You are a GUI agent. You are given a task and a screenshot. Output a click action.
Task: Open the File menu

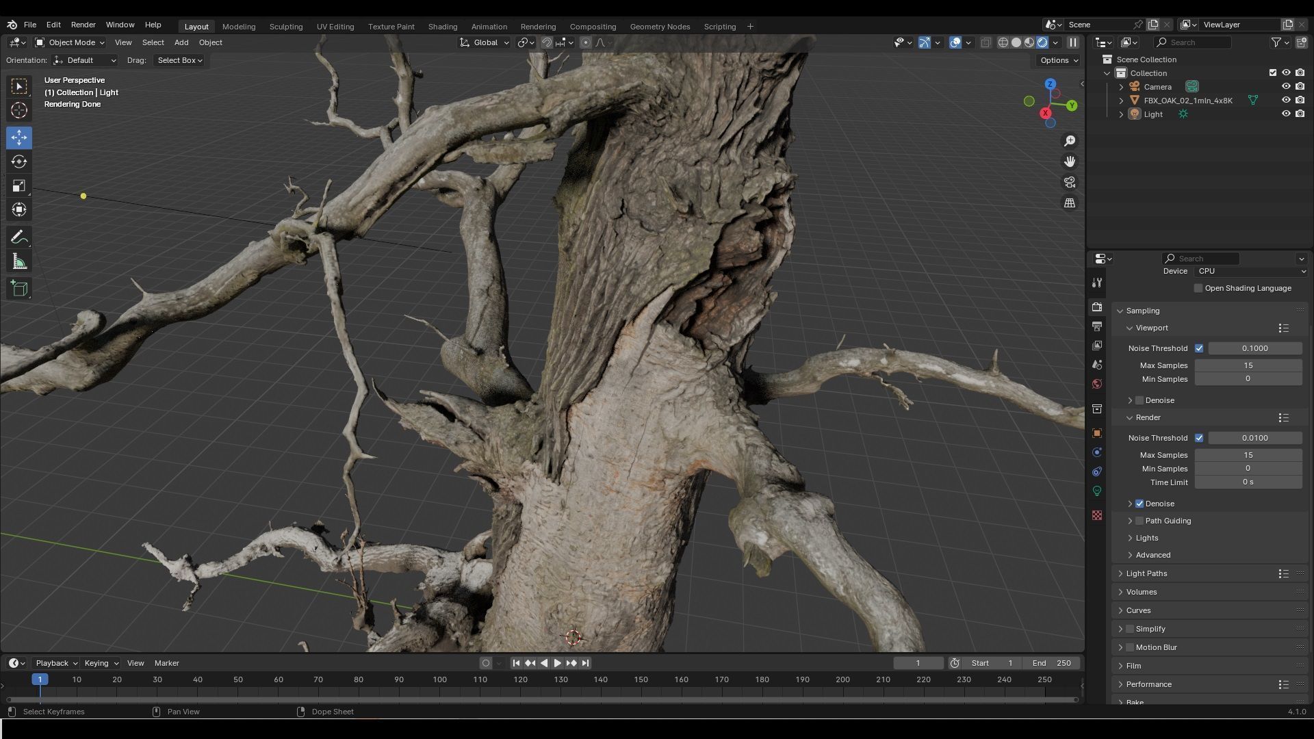(30, 25)
